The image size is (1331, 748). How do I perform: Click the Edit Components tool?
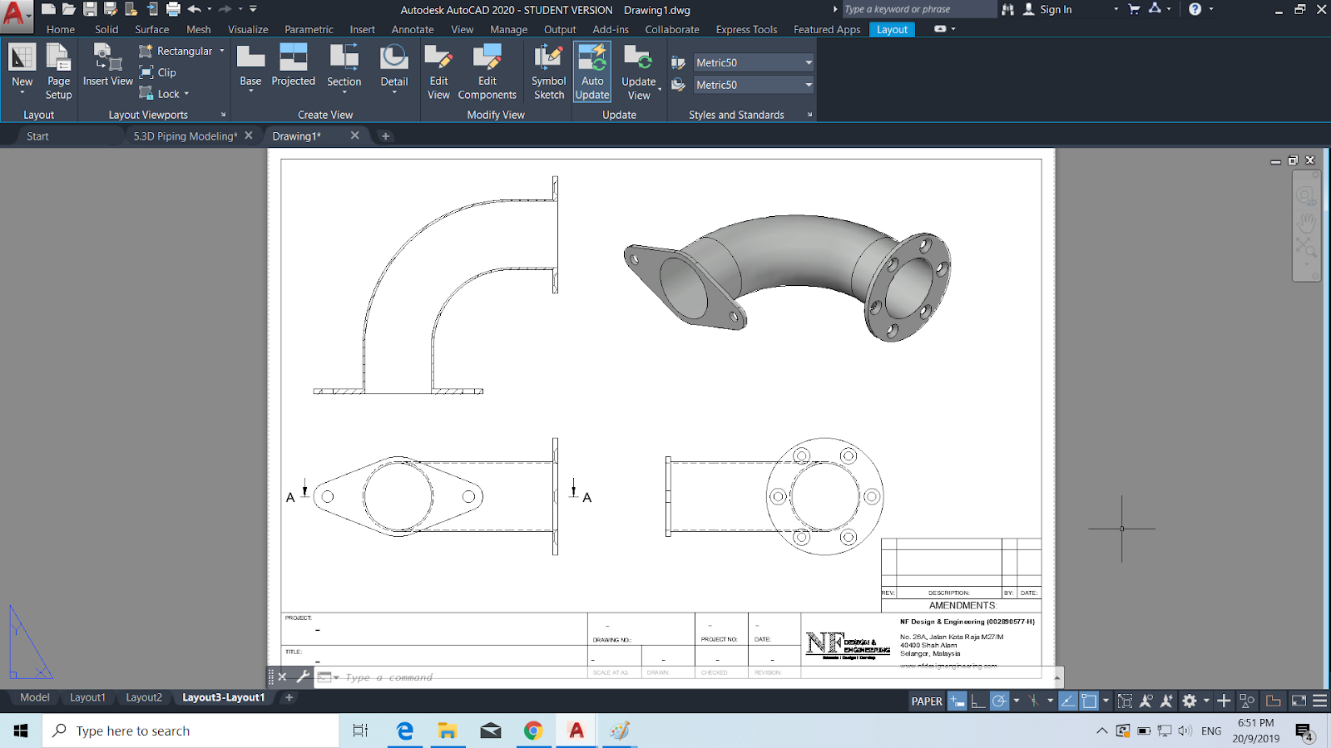pyautogui.click(x=488, y=71)
